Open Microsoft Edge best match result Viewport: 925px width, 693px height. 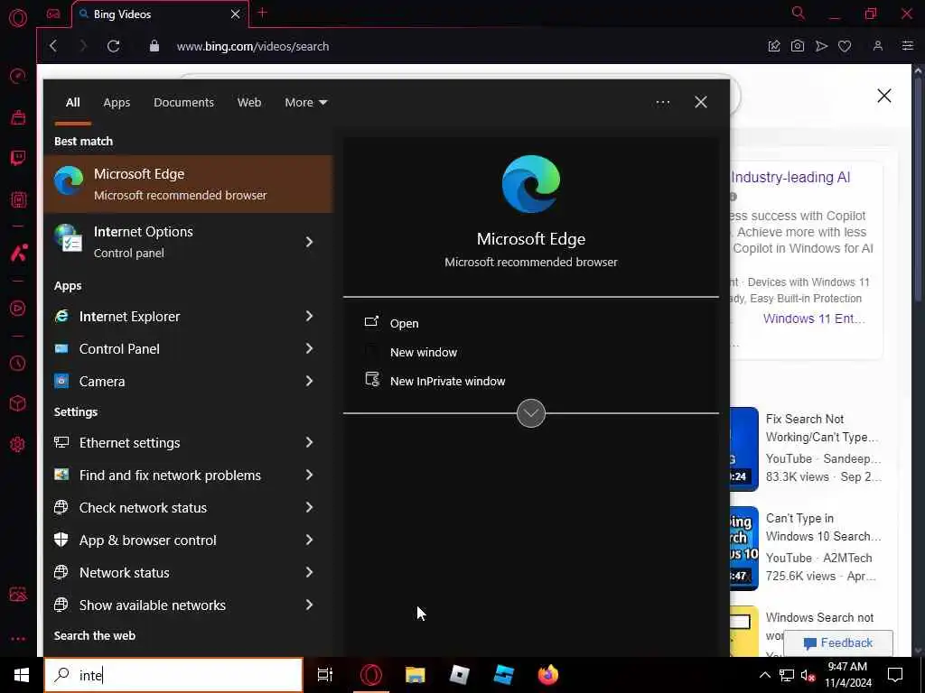(x=188, y=184)
